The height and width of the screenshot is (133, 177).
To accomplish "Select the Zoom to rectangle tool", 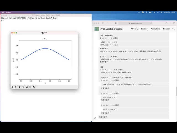I will point(27,87).
